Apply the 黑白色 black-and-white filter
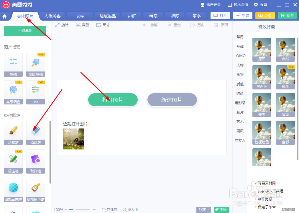Image resolution: width=299 pixels, height=213 pixels. [x=262, y=77]
